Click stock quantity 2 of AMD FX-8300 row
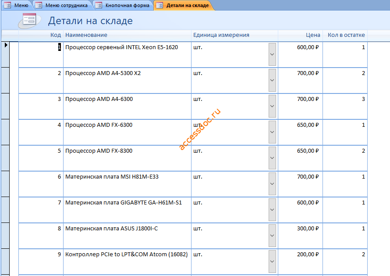 (x=345, y=158)
